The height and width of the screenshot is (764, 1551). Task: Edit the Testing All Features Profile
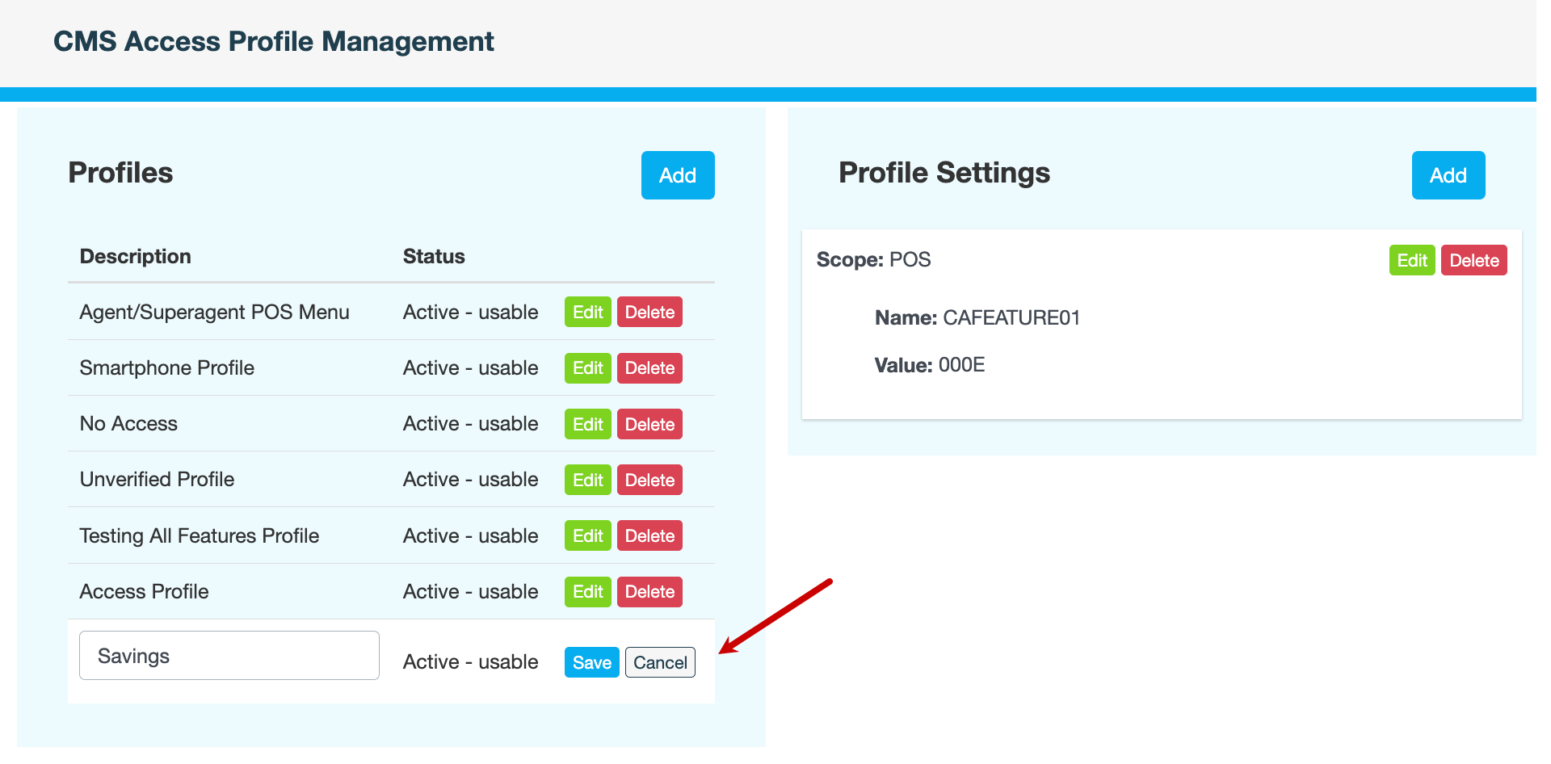coord(587,535)
